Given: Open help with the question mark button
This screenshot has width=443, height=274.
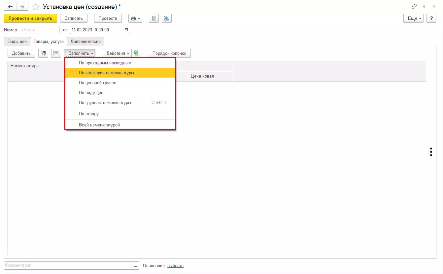Looking at the screenshot, I should click(431, 18).
